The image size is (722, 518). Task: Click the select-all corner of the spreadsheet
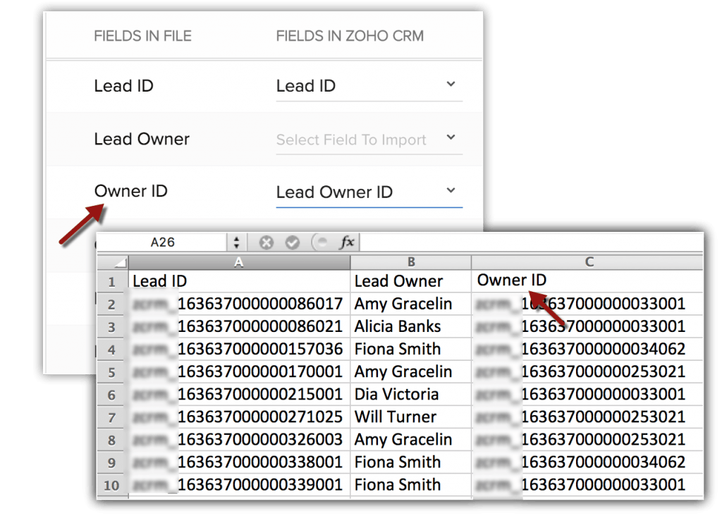coord(112,262)
